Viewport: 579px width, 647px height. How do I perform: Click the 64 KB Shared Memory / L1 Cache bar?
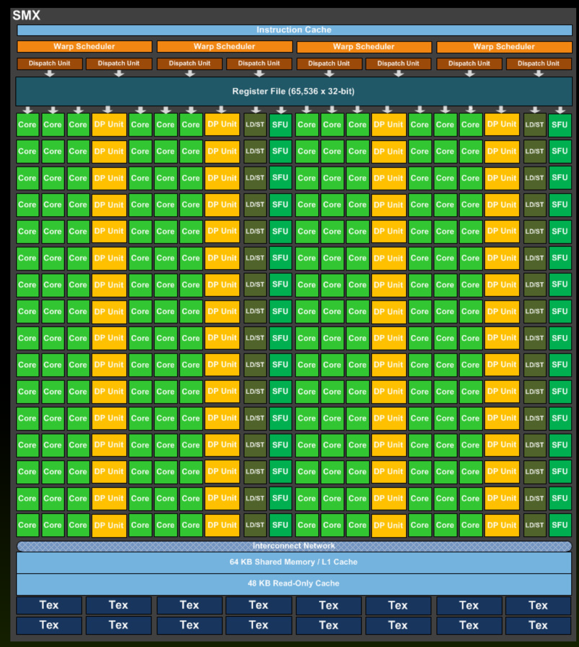click(294, 562)
